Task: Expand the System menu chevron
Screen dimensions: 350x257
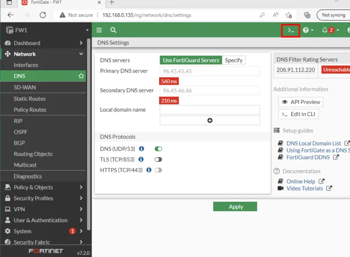Action: pos(81,231)
